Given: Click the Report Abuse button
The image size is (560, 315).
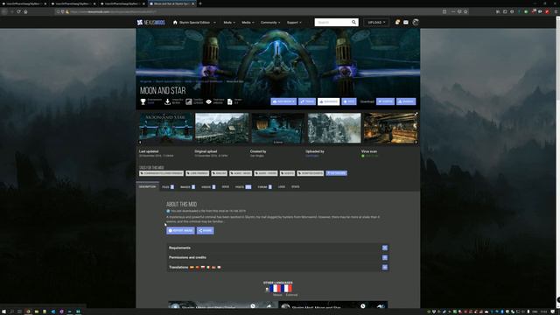Looking at the screenshot, I should [180, 230].
